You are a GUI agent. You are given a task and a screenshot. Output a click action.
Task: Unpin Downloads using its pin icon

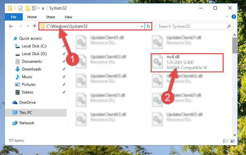click(64, 69)
